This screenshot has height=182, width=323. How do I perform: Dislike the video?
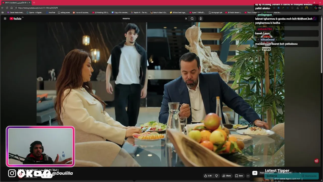pyautogui.click(x=216, y=176)
